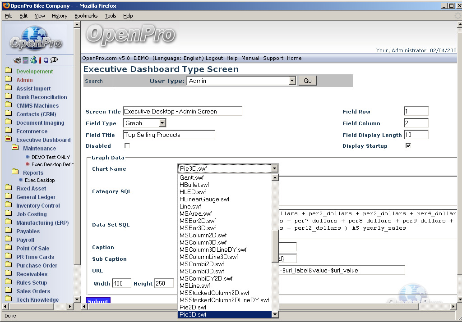Screen dimensions: 462x322
Task: Open the Bookmarks menu
Action: pyautogui.click(x=86, y=16)
